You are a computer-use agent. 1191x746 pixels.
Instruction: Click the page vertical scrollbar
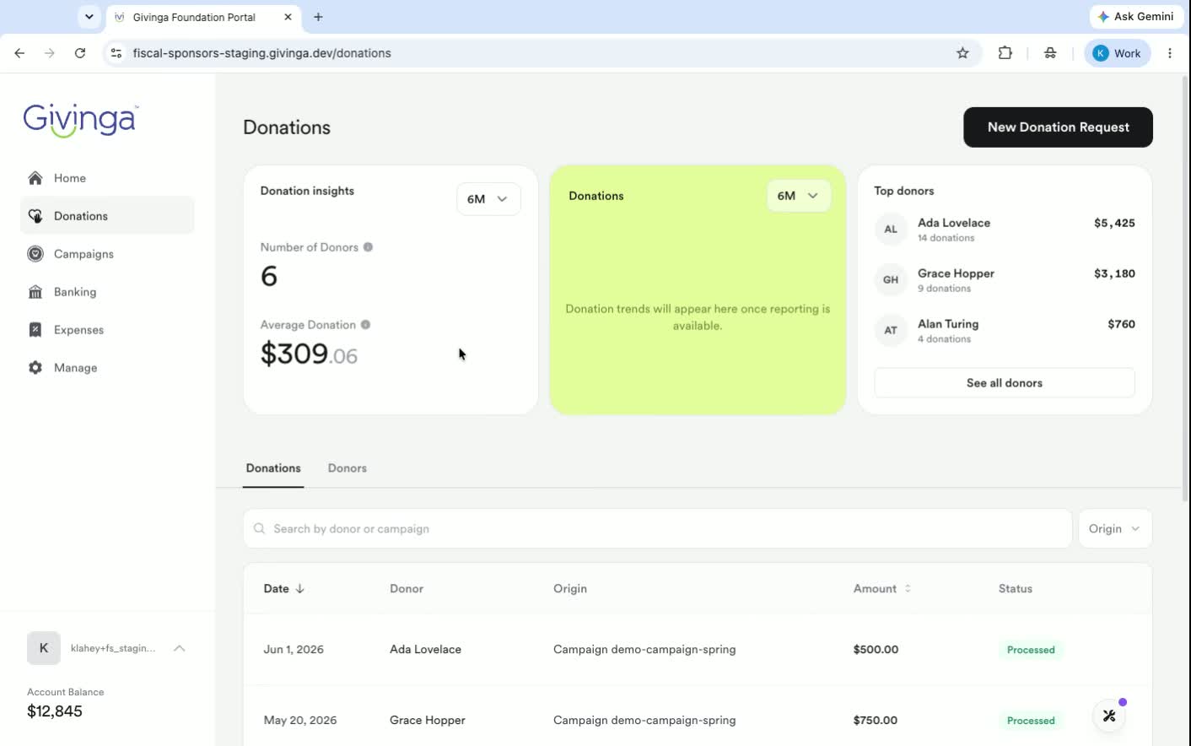click(x=1185, y=287)
